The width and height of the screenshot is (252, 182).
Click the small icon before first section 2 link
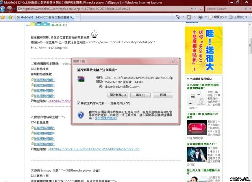coord(32,127)
